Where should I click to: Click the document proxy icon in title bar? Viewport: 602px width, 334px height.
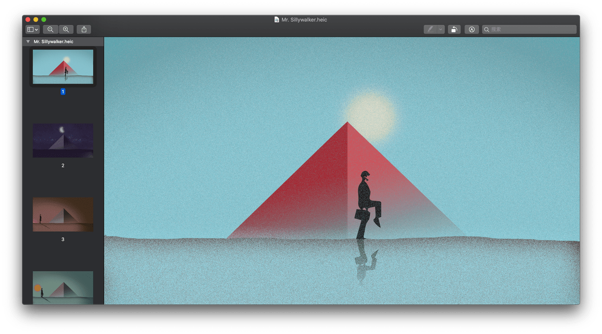tap(276, 20)
